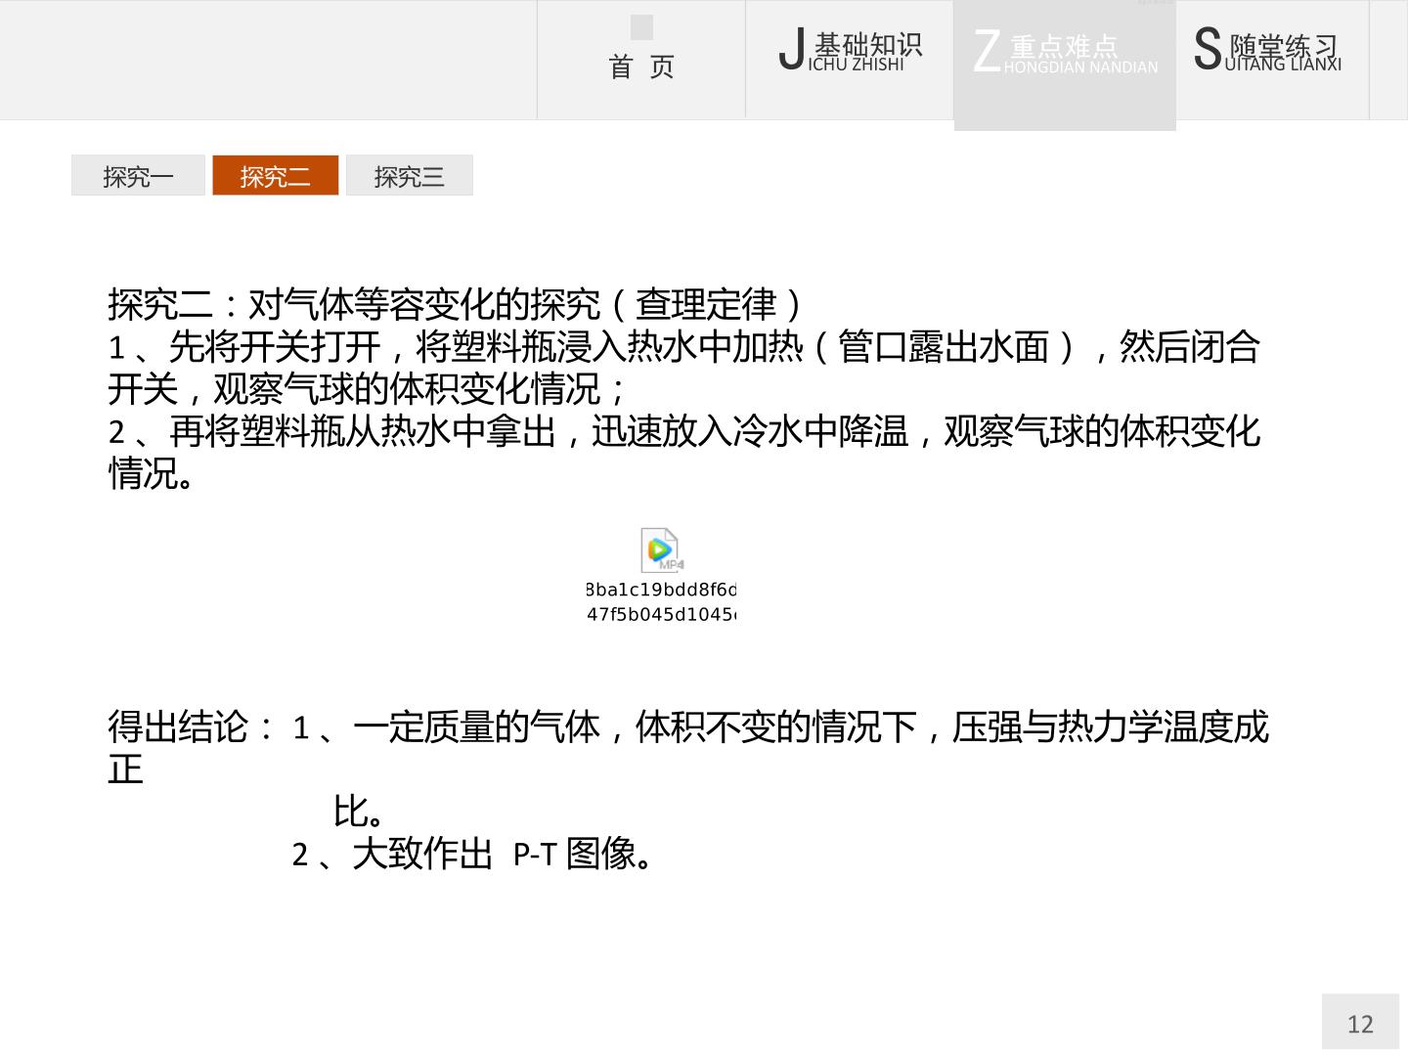
Task: Click the 探究一 button
Action: tap(138, 176)
